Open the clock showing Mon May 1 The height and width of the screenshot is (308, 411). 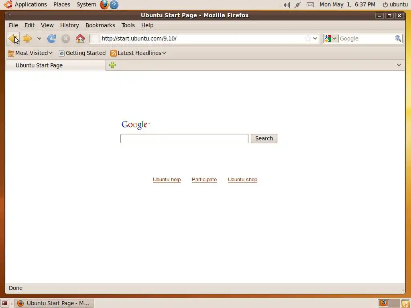point(347,4)
